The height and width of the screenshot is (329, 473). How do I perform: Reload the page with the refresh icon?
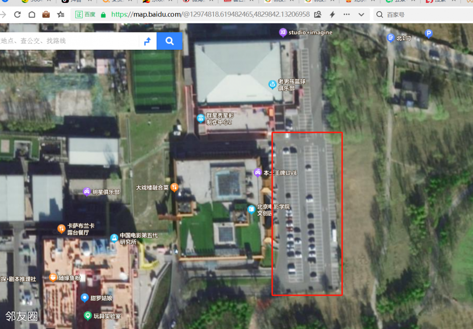[17, 15]
